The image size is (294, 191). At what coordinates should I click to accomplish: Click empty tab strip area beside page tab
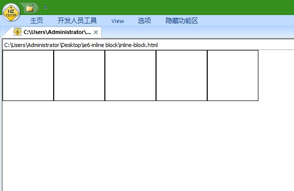pyautogui.click(x=198, y=32)
